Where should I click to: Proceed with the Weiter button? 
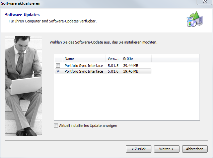(167, 149)
